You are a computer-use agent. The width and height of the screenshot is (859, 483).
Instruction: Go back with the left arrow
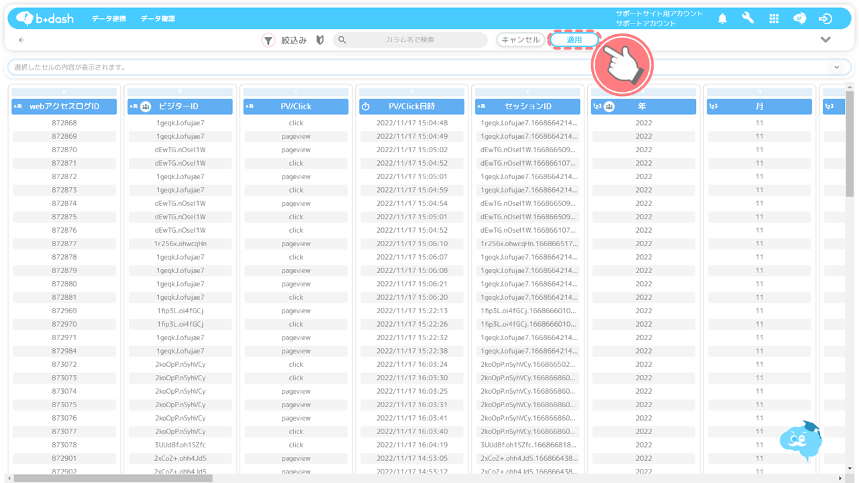pyautogui.click(x=21, y=40)
